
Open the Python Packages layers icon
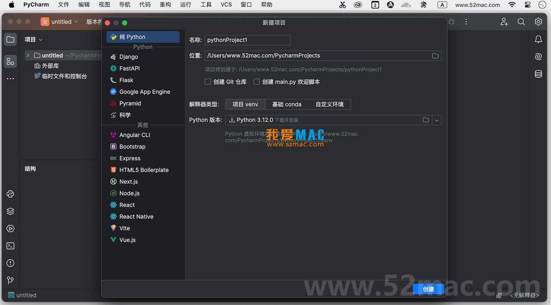10,211
